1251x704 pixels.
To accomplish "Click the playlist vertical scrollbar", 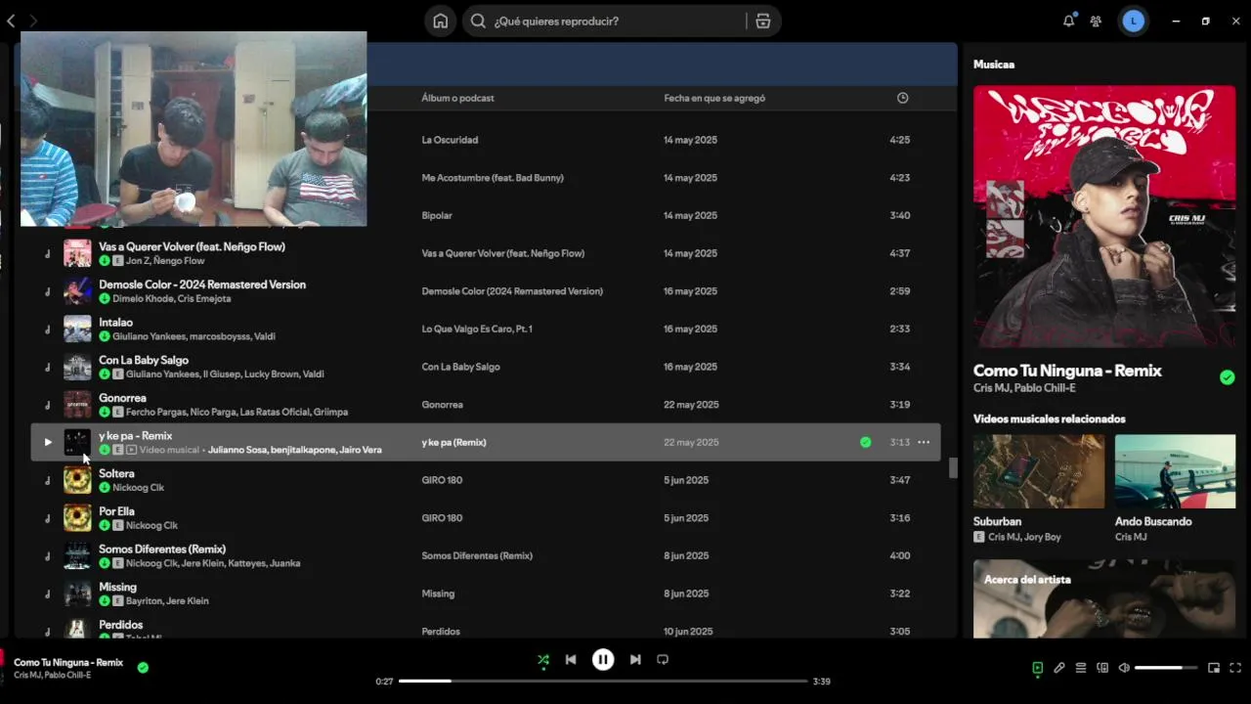I will tap(953, 467).
